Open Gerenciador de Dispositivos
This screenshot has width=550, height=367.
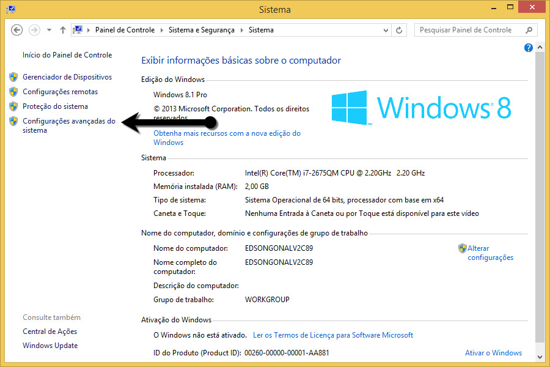coord(68,76)
